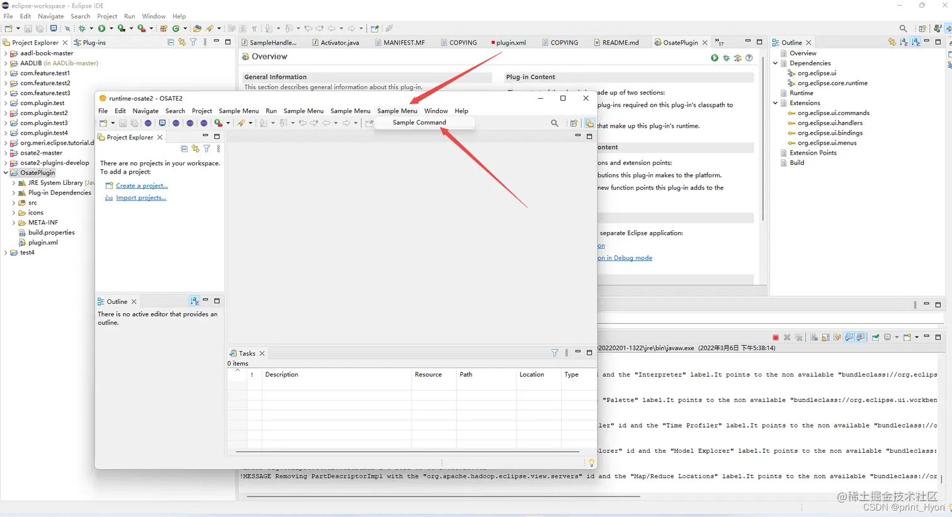
Task: Toggle highlighted sort button in Eclipse IDE Outline
Action: coord(915,42)
